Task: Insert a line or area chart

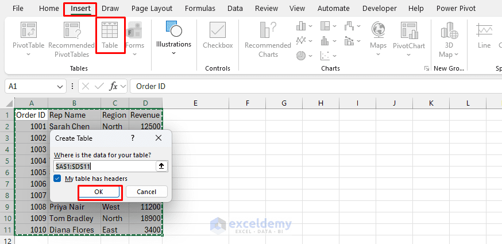Action: [301, 41]
